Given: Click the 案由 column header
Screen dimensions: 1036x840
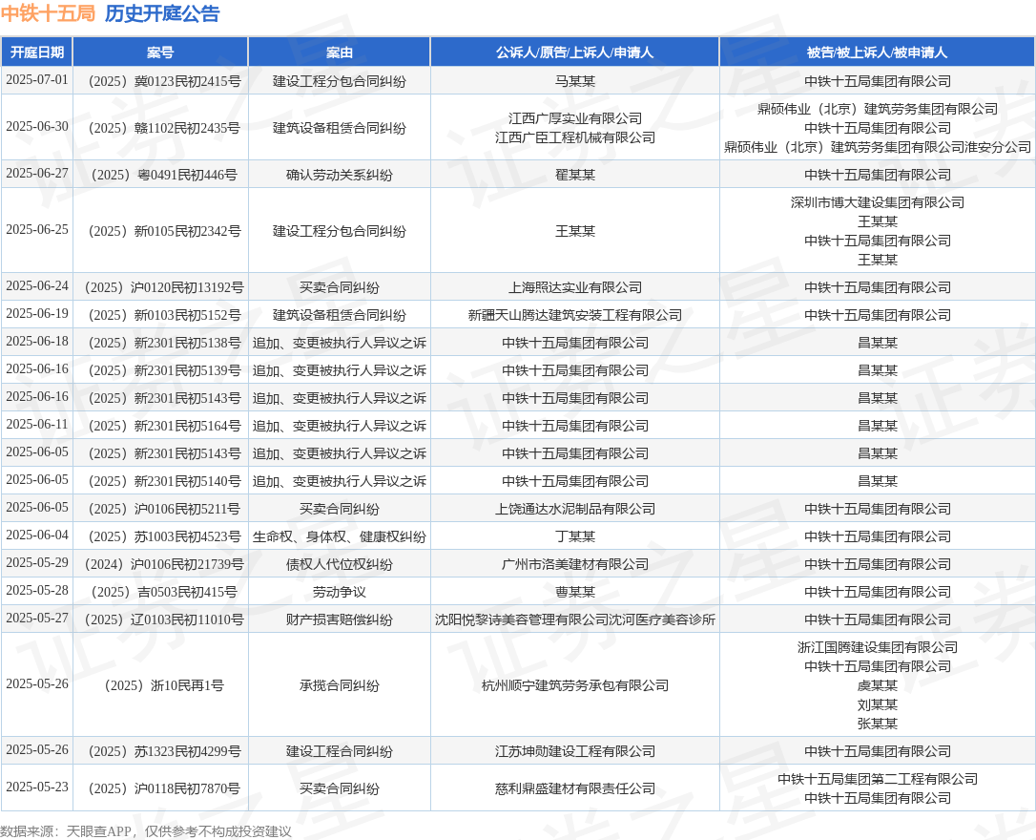Looking at the screenshot, I should click(x=340, y=52).
